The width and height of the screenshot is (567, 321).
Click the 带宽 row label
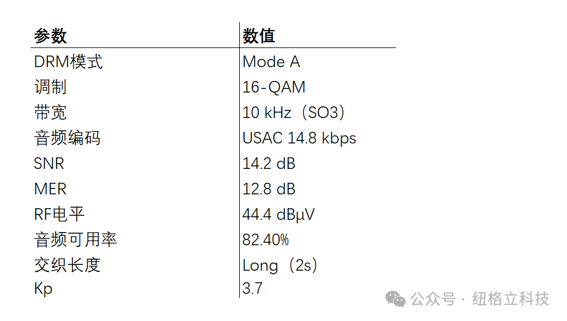click(x=50, y=112)
